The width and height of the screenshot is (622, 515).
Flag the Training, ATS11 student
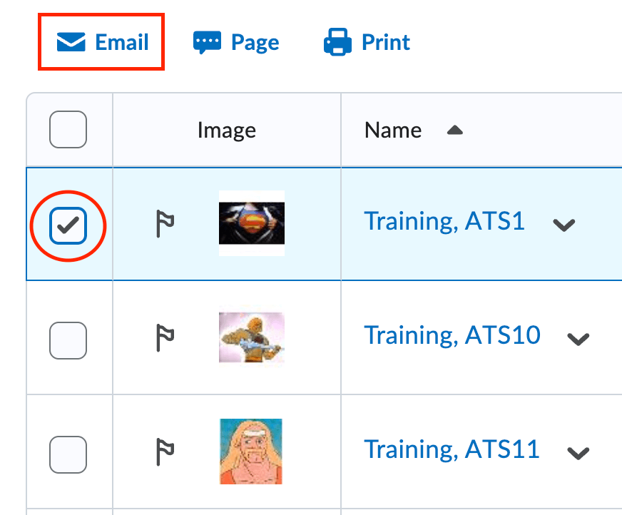tap(163, 452)
